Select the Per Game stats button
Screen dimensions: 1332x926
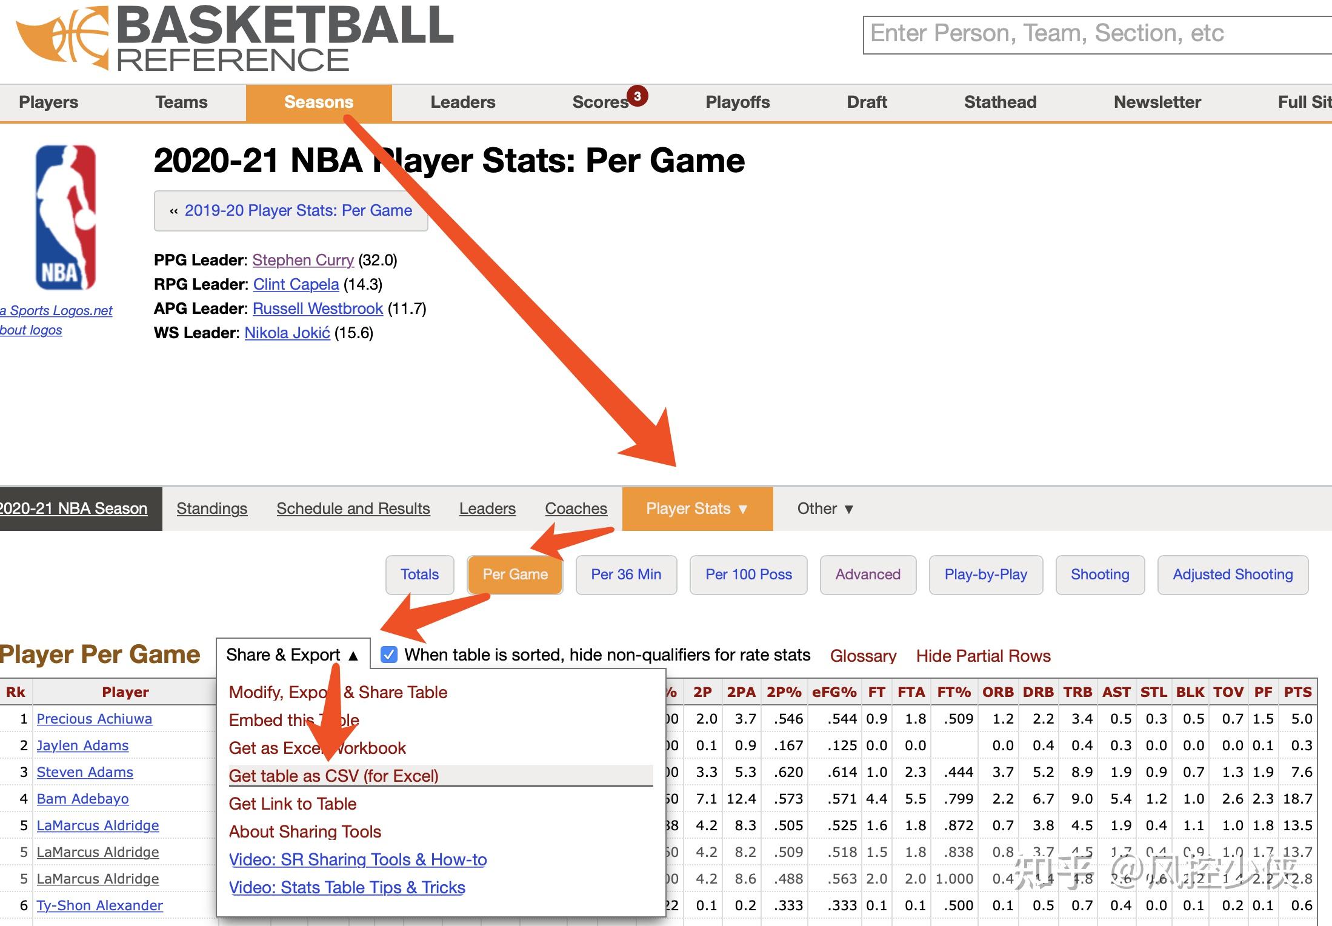pyautogui.click(x=515, y=575)
